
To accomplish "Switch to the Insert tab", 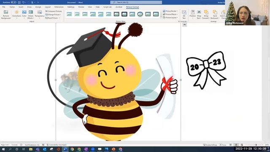I will (21, 7).
